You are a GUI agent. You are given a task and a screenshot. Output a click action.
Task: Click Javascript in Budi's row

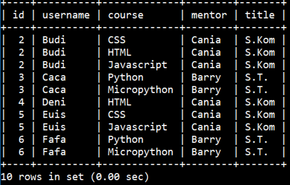click(x=137, y=65)
